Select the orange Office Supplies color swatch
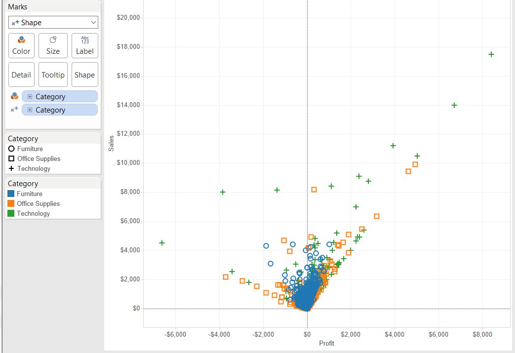The height and width of the screenshot is (353, 515). point(11,203)
